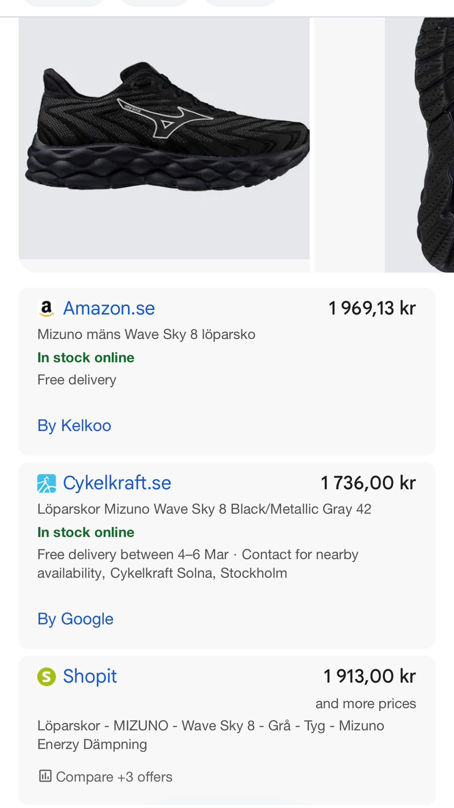Image resolution: width=454 pixels, height=808 pixels.
Task: Select the 1 969,13 kr Amazon price
Action: coord(372,308)
